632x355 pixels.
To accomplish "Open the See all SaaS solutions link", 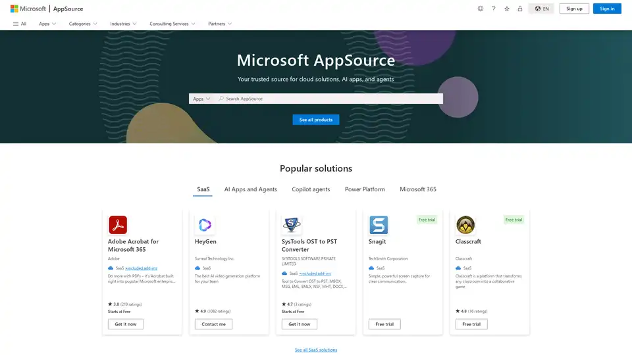I will coord(316,350).
